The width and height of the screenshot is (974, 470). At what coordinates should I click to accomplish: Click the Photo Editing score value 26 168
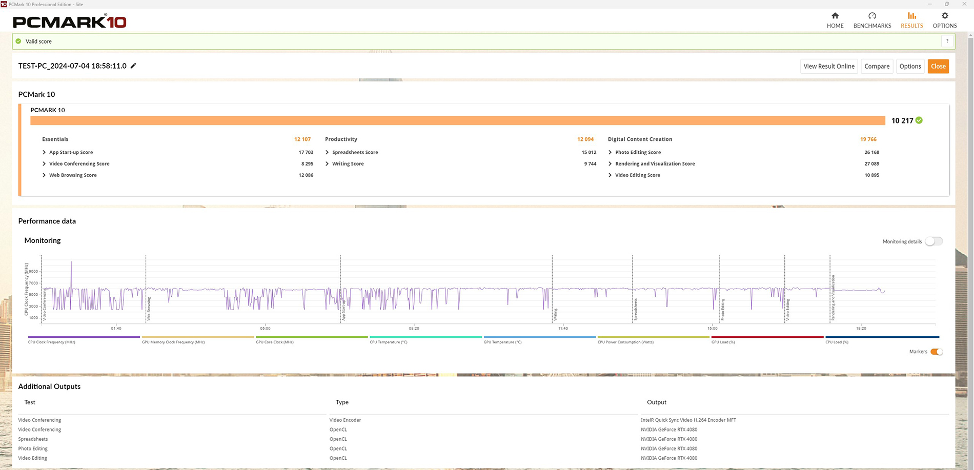point(872,152)
